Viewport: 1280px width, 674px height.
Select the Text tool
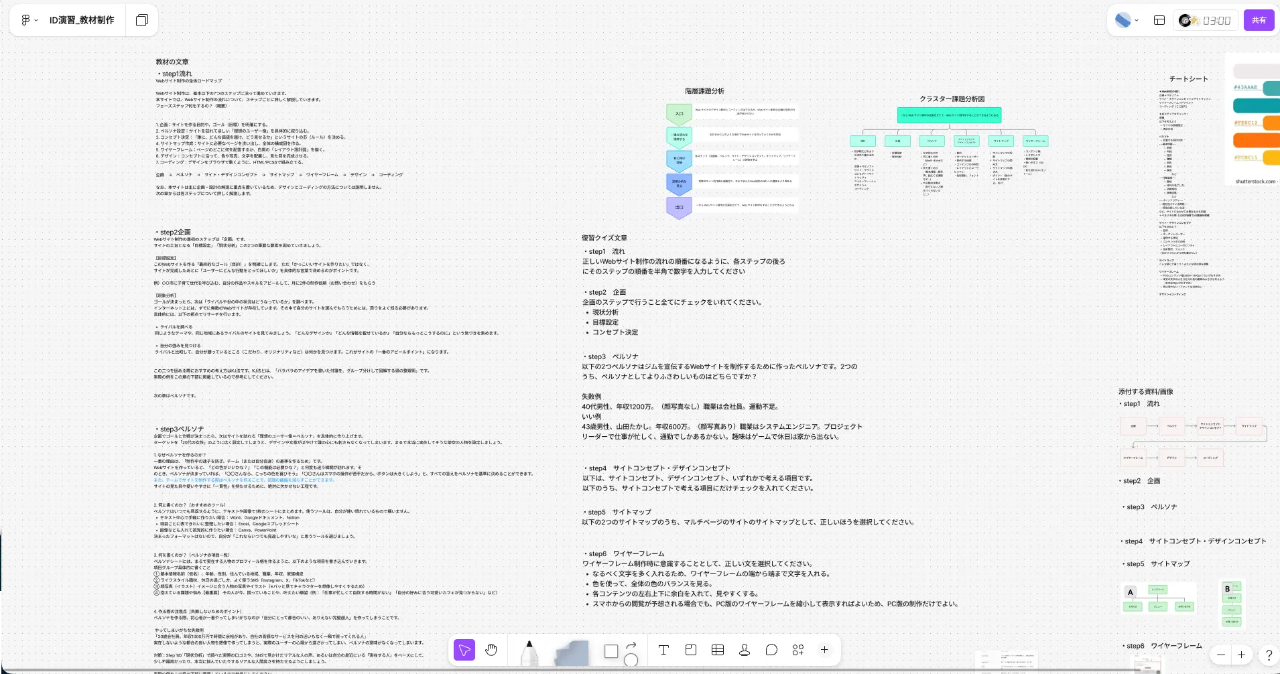(x=663, y=650)
